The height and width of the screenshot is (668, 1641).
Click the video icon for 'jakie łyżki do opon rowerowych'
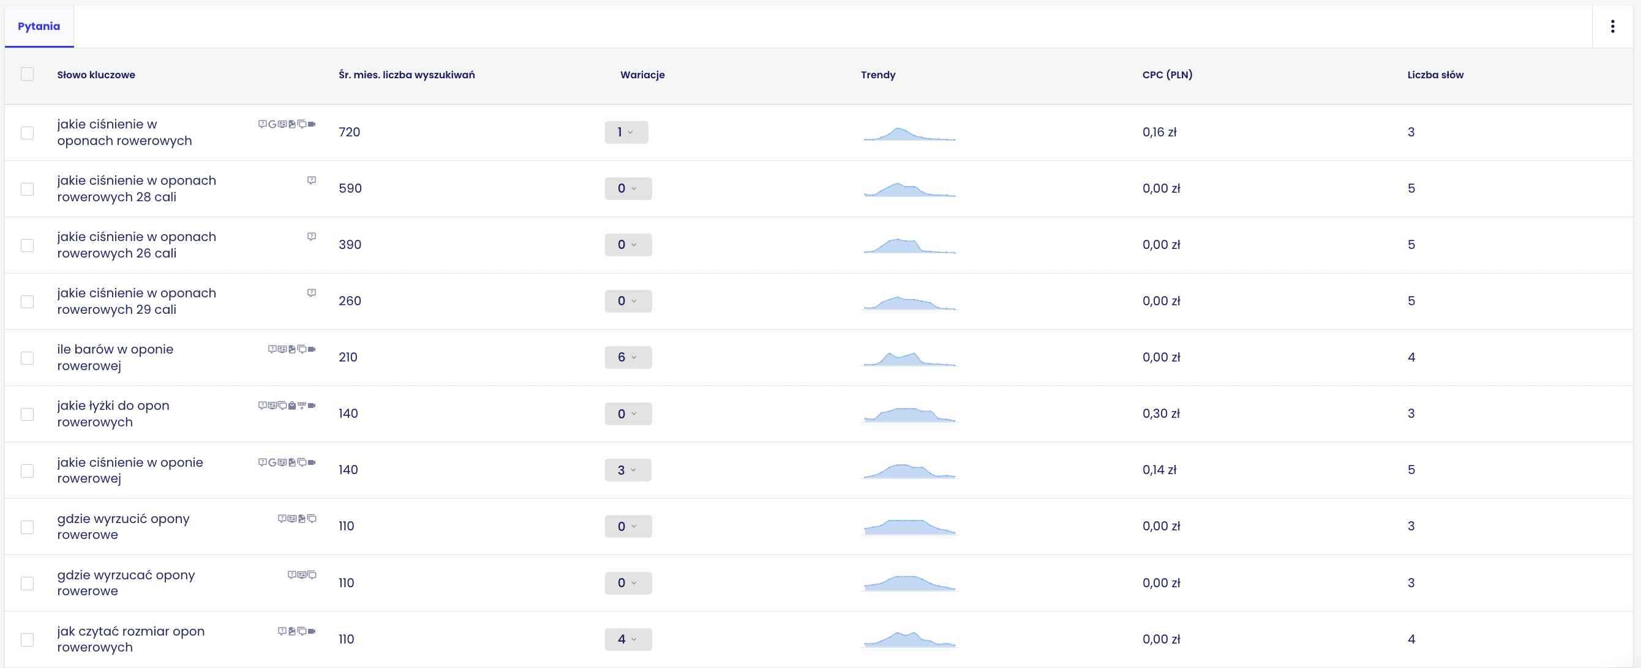tap(312, 405)
